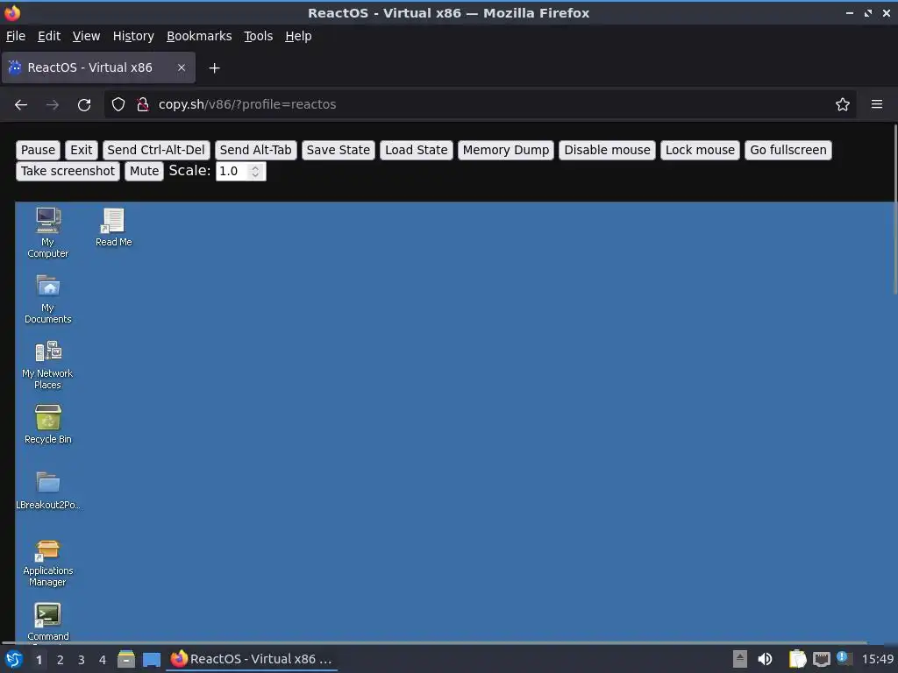The width and height of the screenshot is (898, 673).
Task: Click Take screenshot button
Action: 68,171
